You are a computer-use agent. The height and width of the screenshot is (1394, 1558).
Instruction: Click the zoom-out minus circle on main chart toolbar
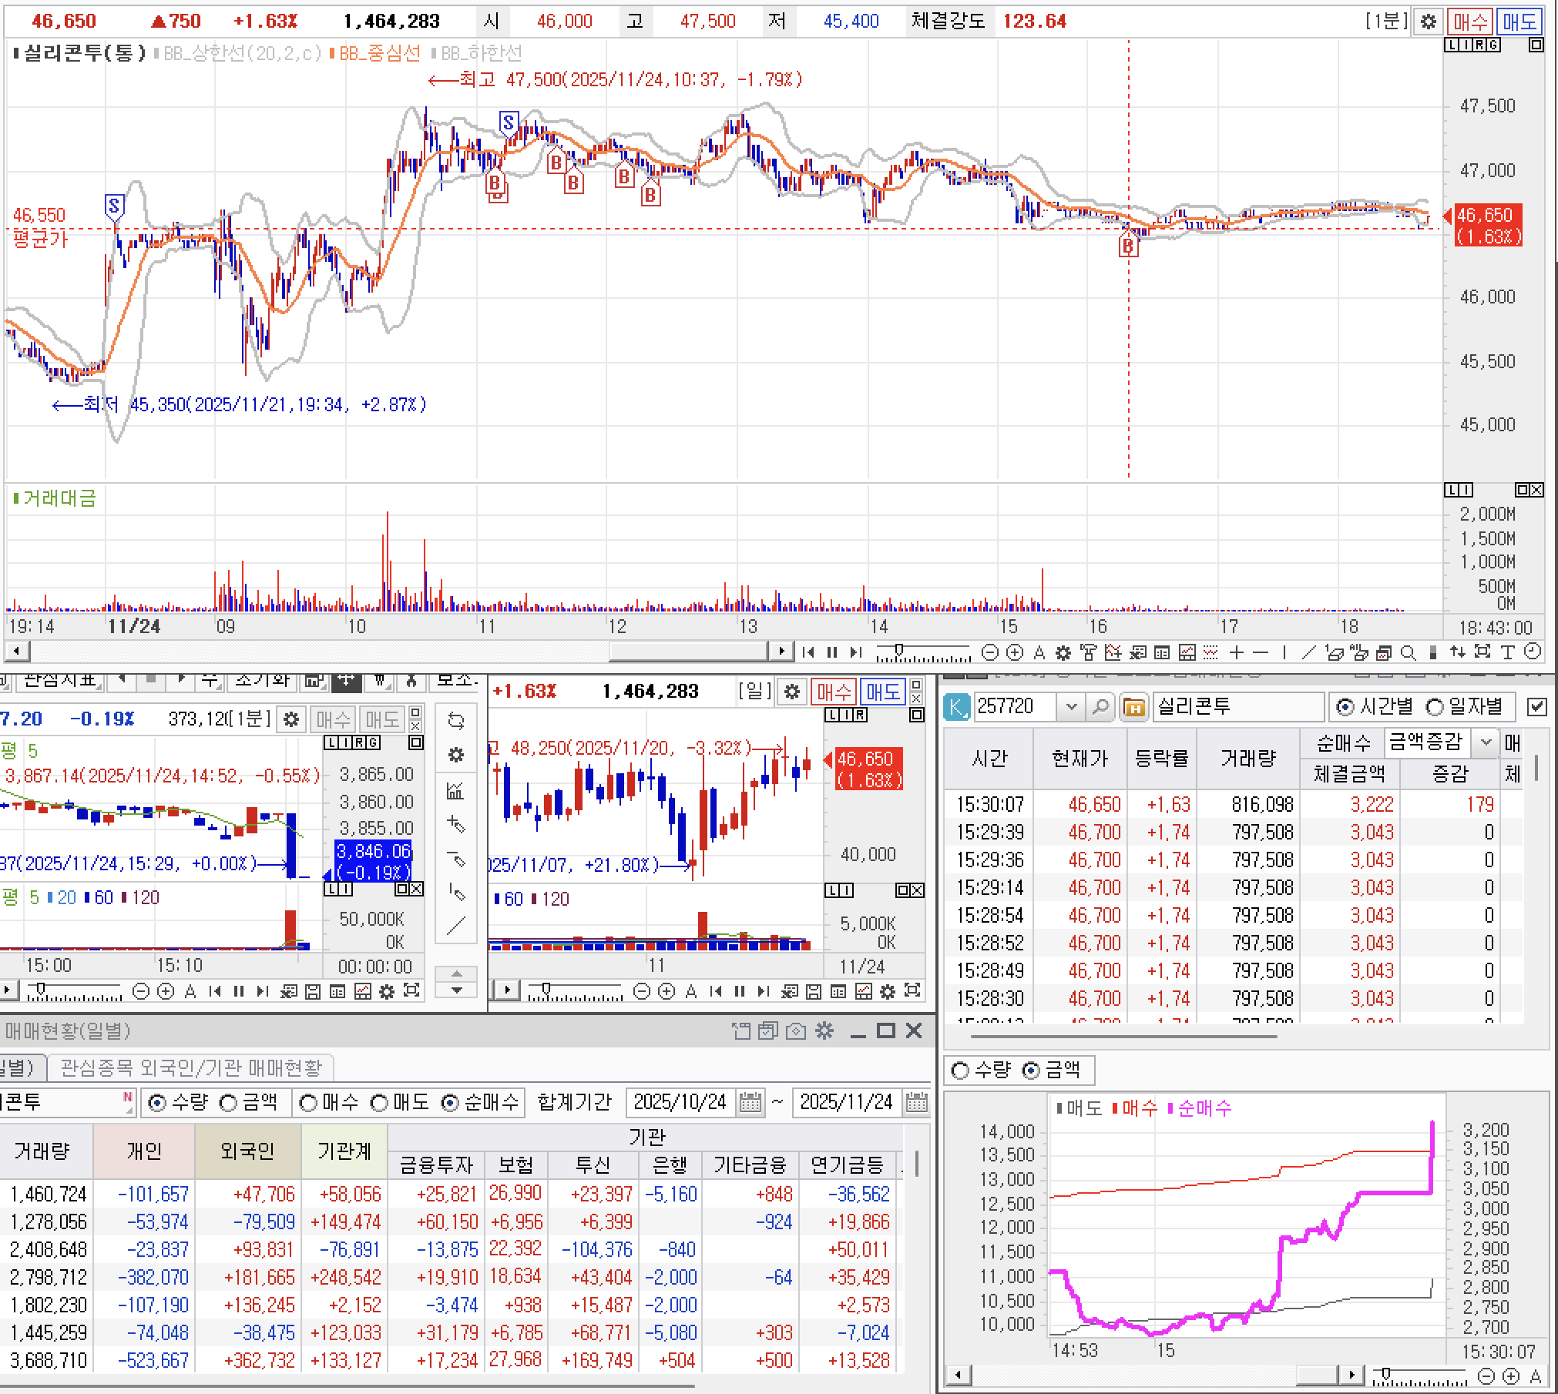click(990, 653)
